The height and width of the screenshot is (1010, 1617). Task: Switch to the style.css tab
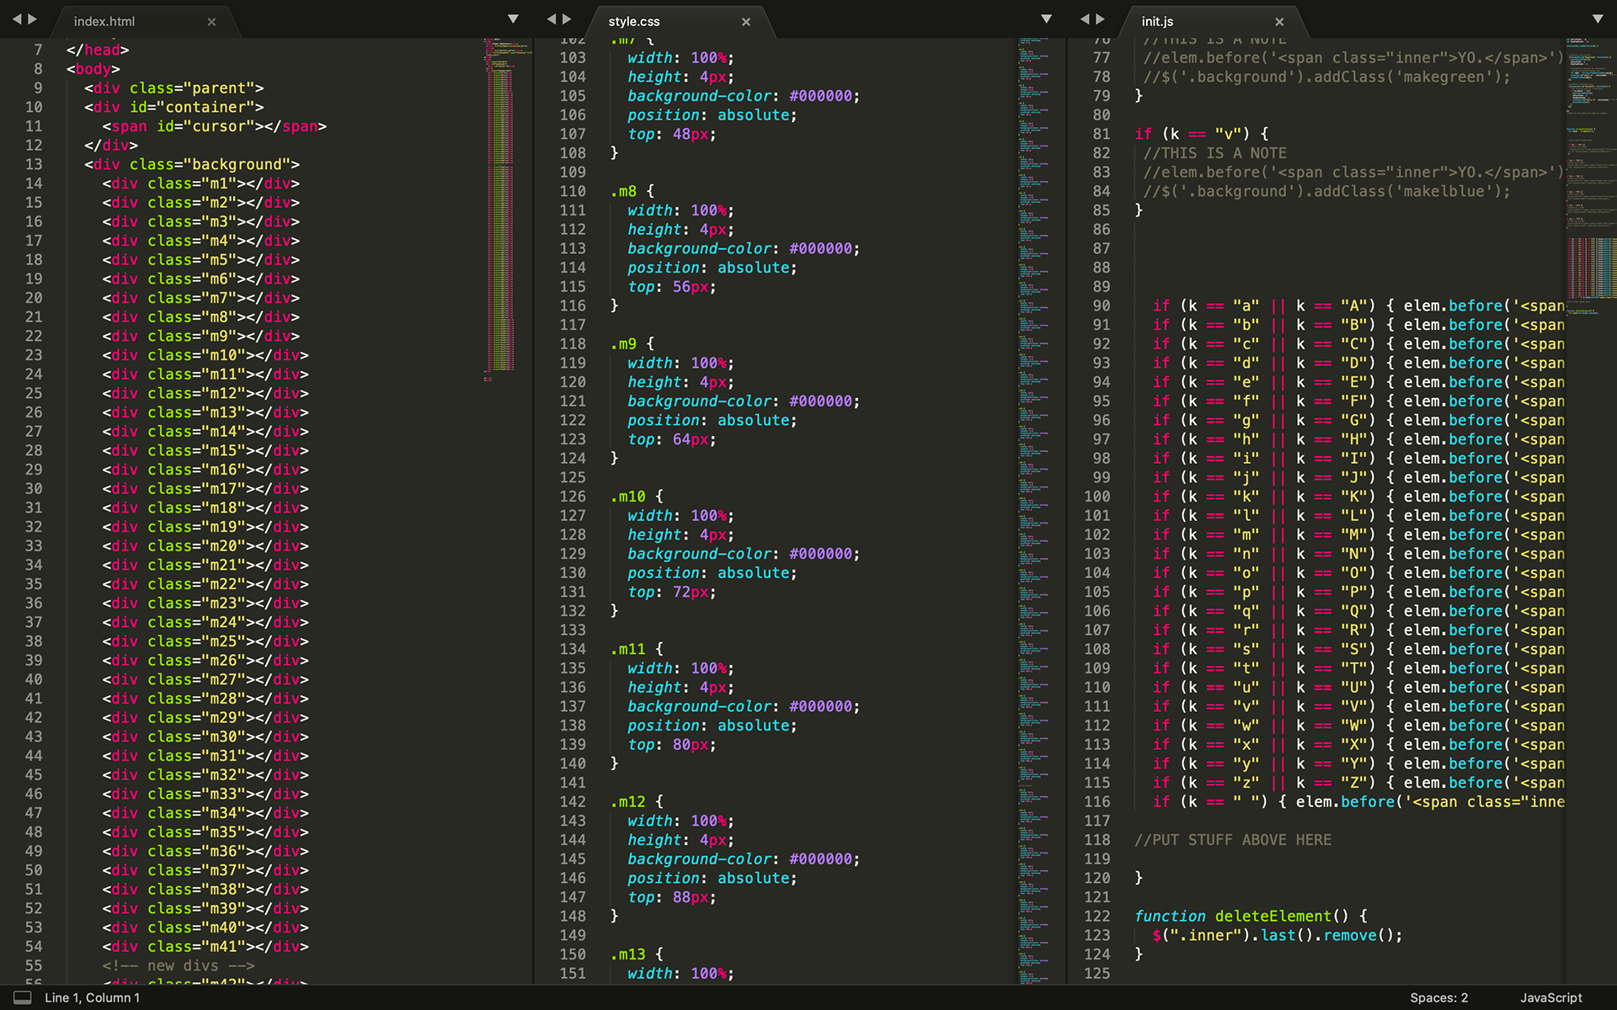point(634,22)
